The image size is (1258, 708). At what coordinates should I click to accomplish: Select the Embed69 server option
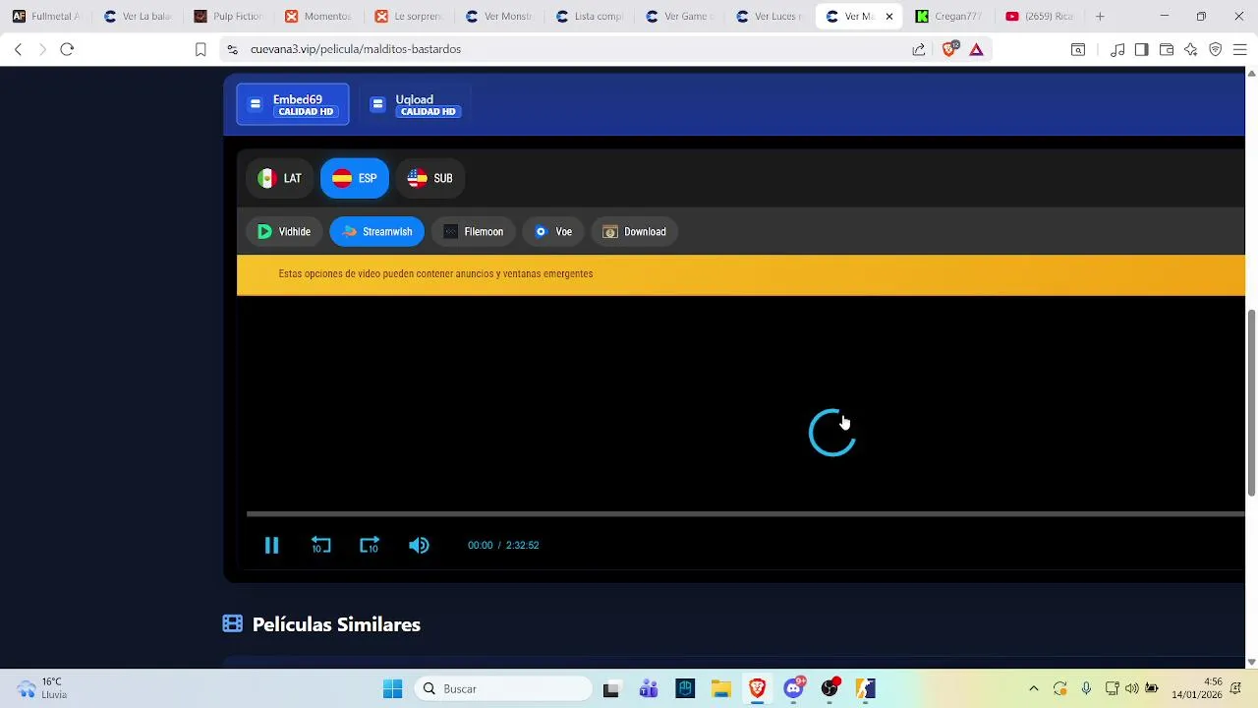[293, 104]
